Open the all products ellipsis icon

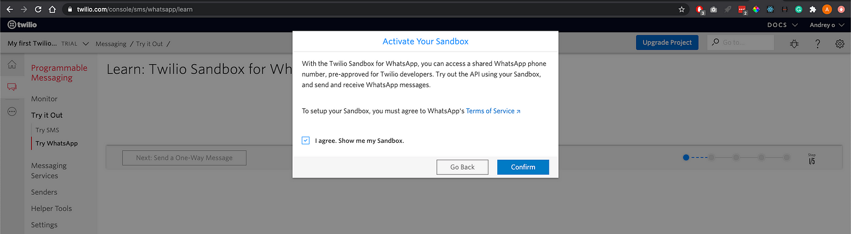coord(12,111)
